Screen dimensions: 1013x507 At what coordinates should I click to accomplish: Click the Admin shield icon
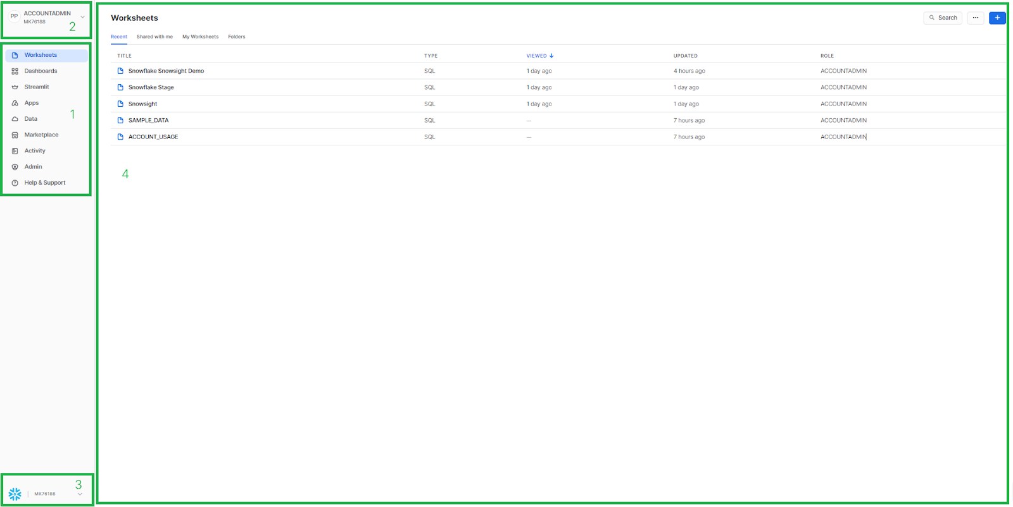[15, 167]
